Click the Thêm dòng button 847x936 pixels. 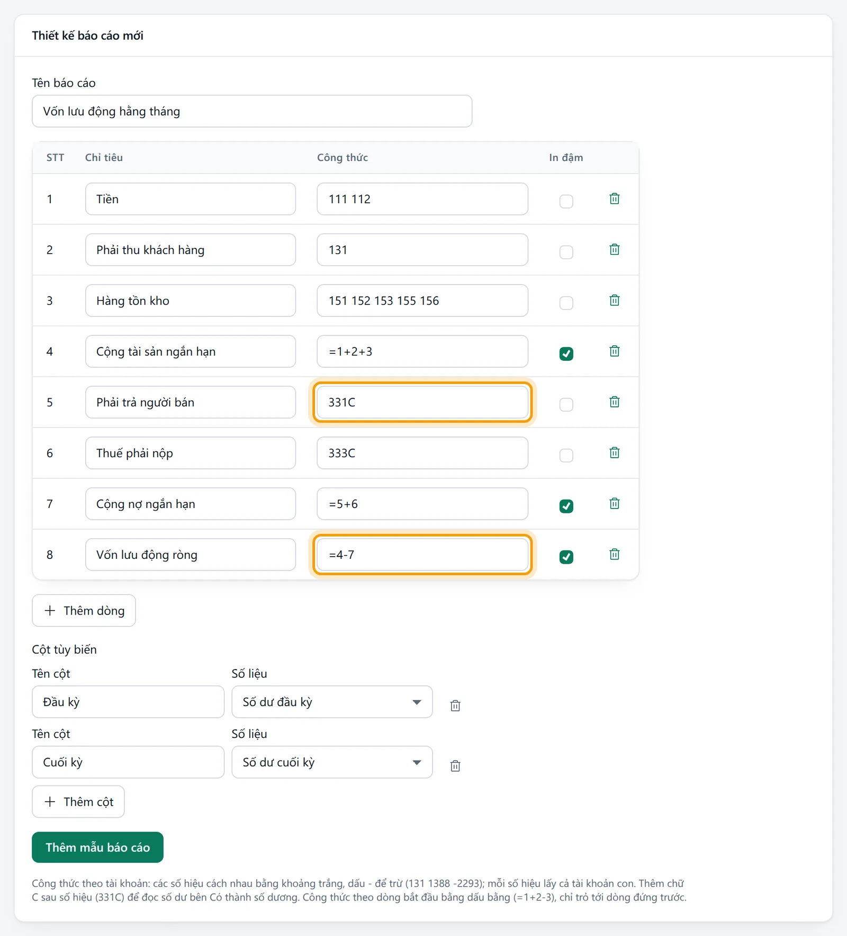coord(84,611)
